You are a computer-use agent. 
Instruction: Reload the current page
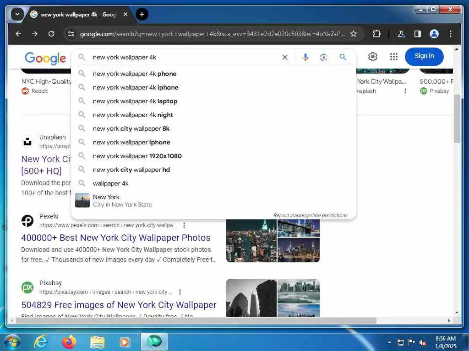coord(51,34)
